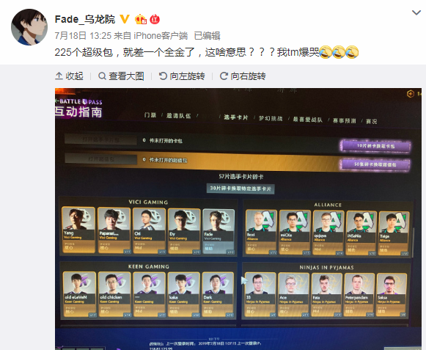The height and width of the screenshot is (350, 426).
Task: Select the 选手卡片 tab in battle pass
Action: pyautogui.click(x=236, y=117)
